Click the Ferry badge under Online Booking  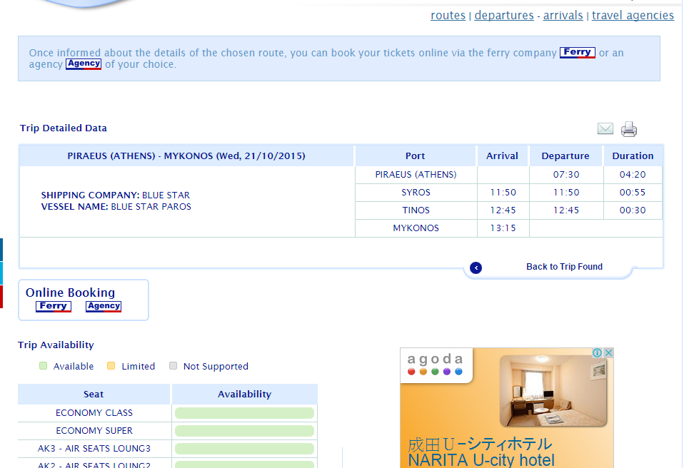coord(53,306)
